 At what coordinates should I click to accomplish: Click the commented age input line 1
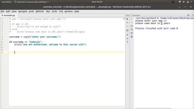click(38, 19)
